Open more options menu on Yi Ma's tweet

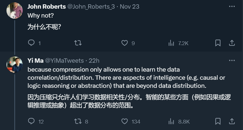click(232, 61)
